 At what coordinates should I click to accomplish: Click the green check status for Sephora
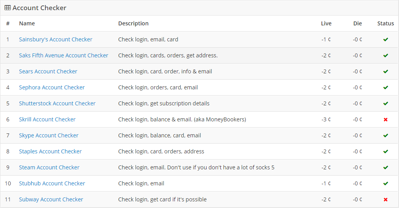tap(386, 87)
